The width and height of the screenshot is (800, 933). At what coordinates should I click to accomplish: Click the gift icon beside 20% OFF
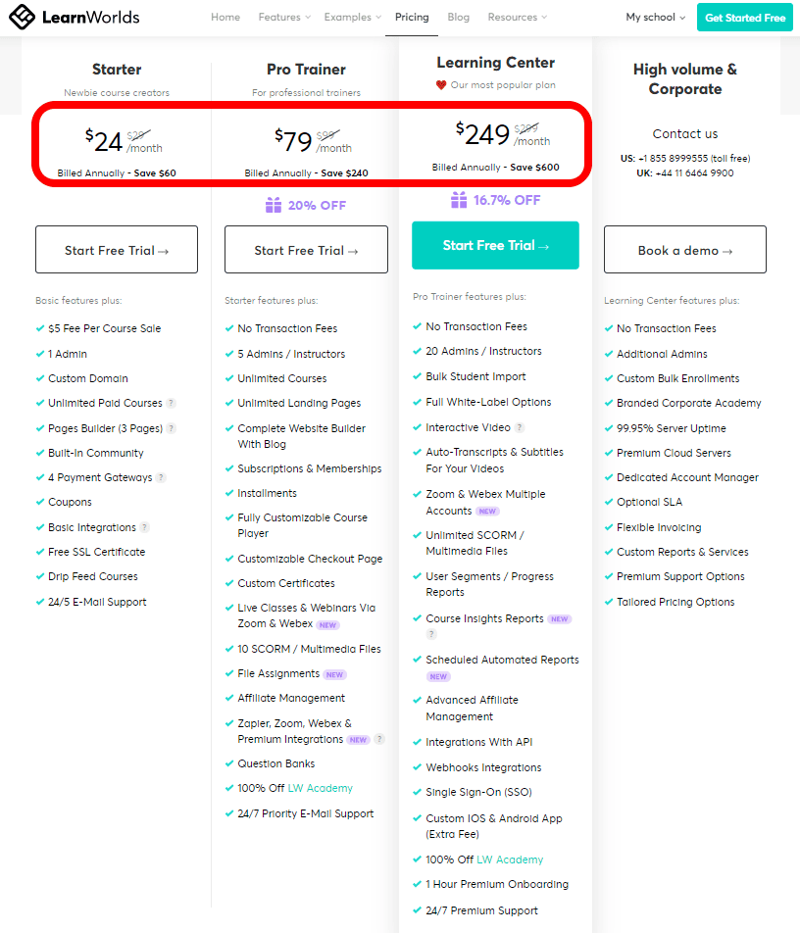[274, 205]
